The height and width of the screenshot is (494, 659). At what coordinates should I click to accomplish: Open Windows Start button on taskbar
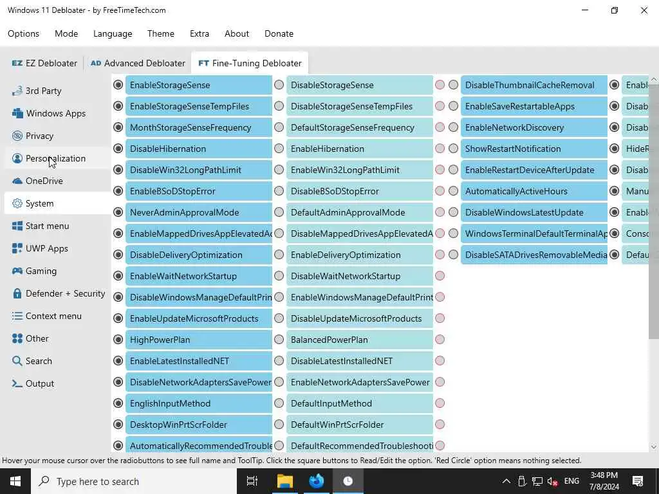click(x=15, y=481)
